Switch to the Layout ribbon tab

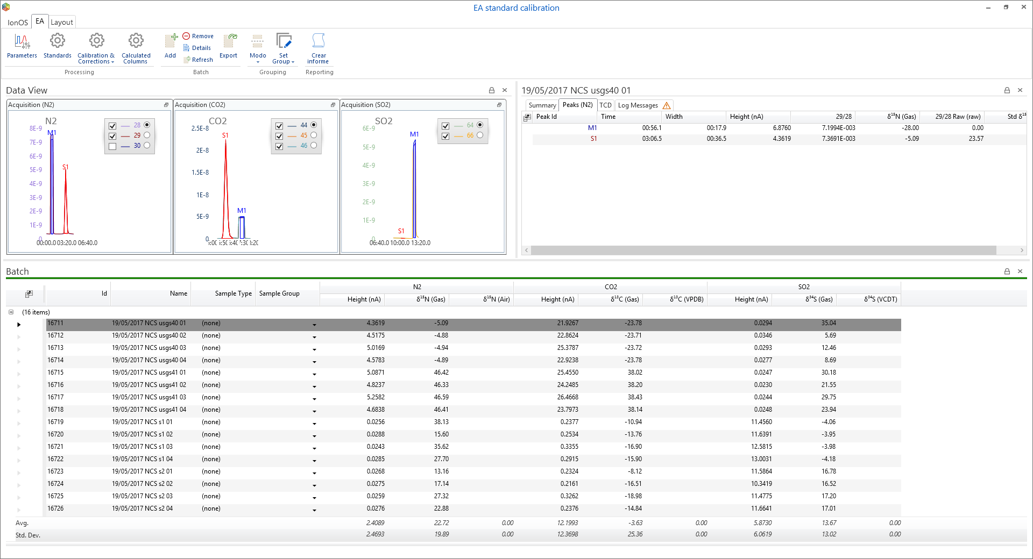[x=62, y=22]
